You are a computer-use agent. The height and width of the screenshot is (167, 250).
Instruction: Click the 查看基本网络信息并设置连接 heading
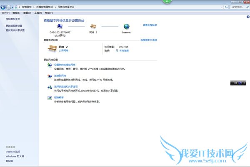click(x=64, y=20)
